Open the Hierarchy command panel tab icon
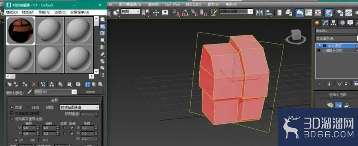The image size is (358, 146). [x=334, y=23]
